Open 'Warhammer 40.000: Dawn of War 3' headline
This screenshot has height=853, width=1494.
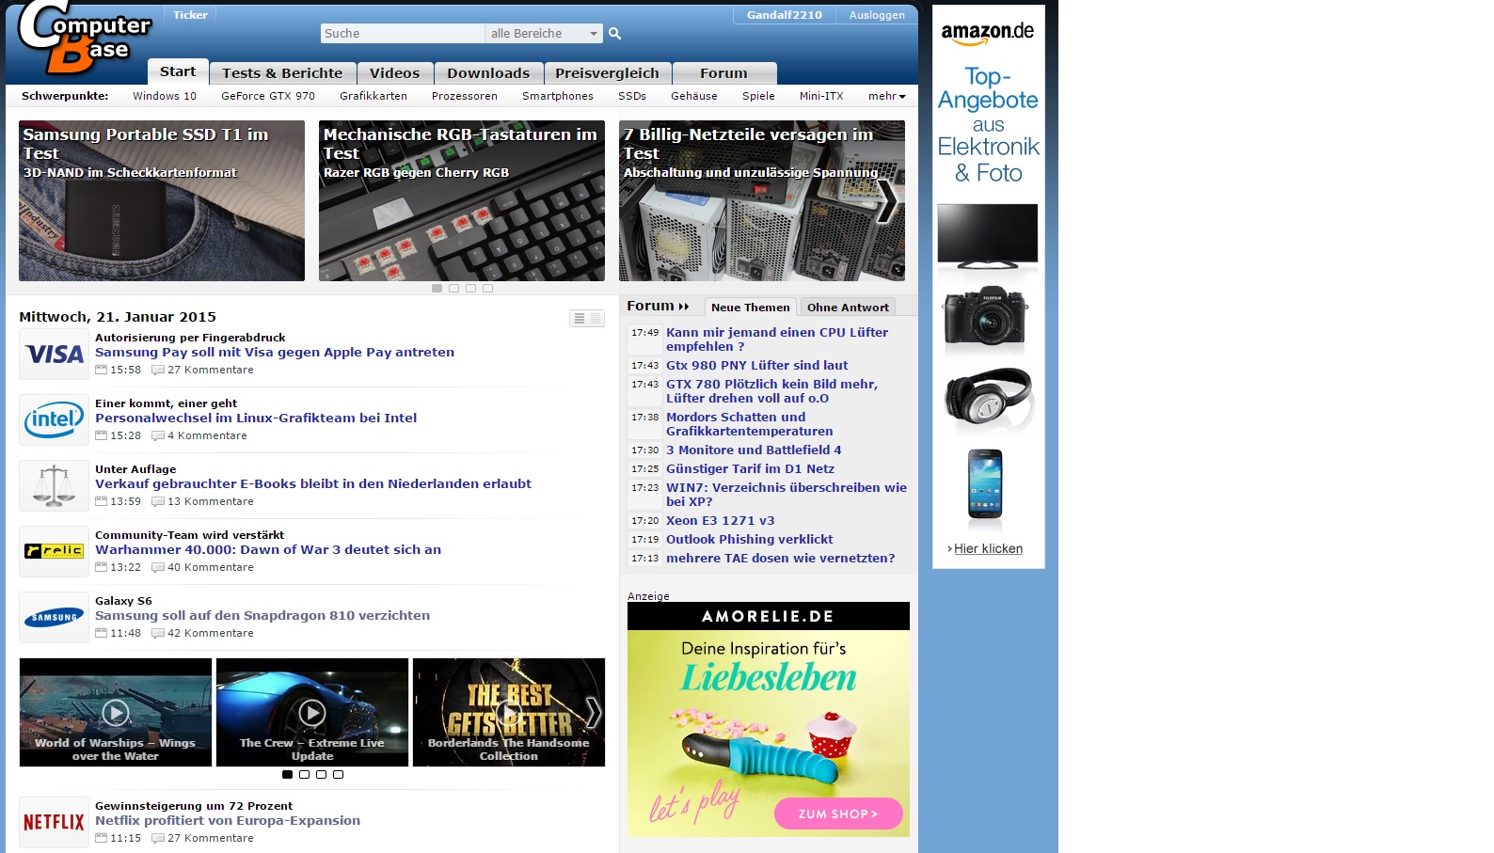[268, 549]
